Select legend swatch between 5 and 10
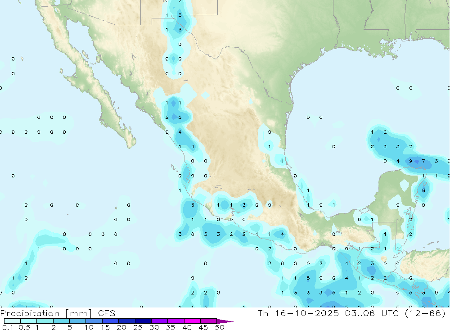The height and width of the screenshot is (330, 450). (78, 321)
